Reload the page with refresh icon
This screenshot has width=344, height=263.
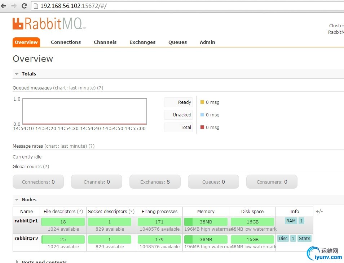(24, 6)
